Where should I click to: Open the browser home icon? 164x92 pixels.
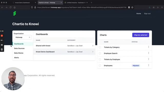pyautogui.click(x=15, y=7)
